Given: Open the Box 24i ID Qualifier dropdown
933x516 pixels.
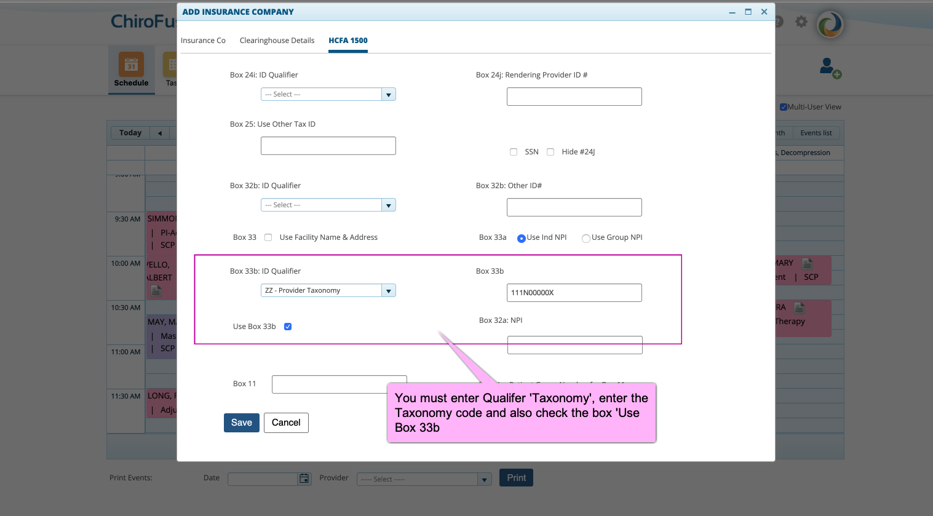Looking at the screenshot, I should tap(388, 94).
